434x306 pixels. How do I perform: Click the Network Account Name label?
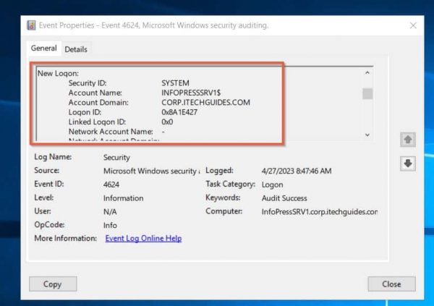(x=111, y=132)
